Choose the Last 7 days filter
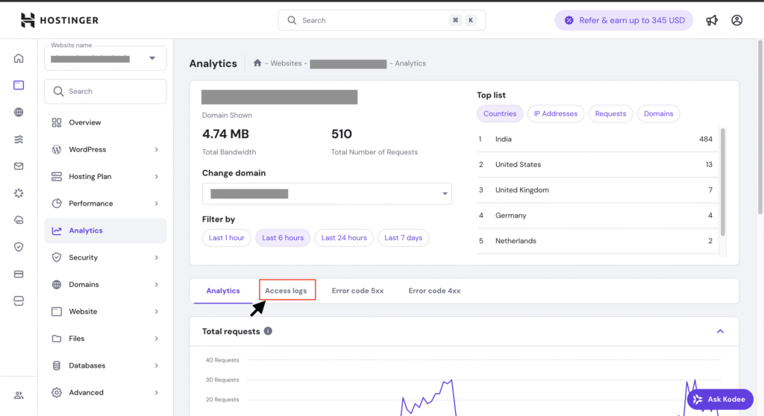The height and width of the screenshot is (416, 764). tap(403, 238)
